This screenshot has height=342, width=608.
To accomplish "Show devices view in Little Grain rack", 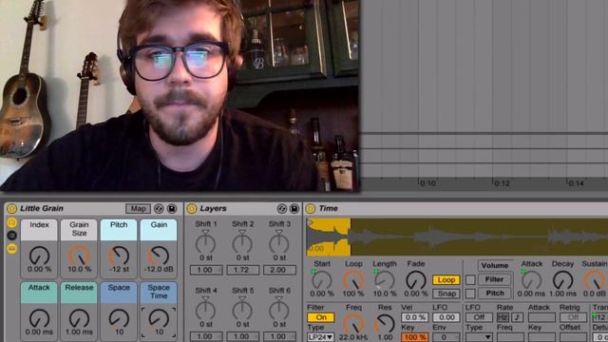I will click(12, 248).
